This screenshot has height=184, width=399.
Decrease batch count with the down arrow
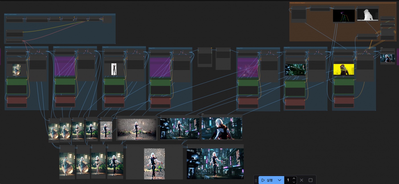(294, 182)
